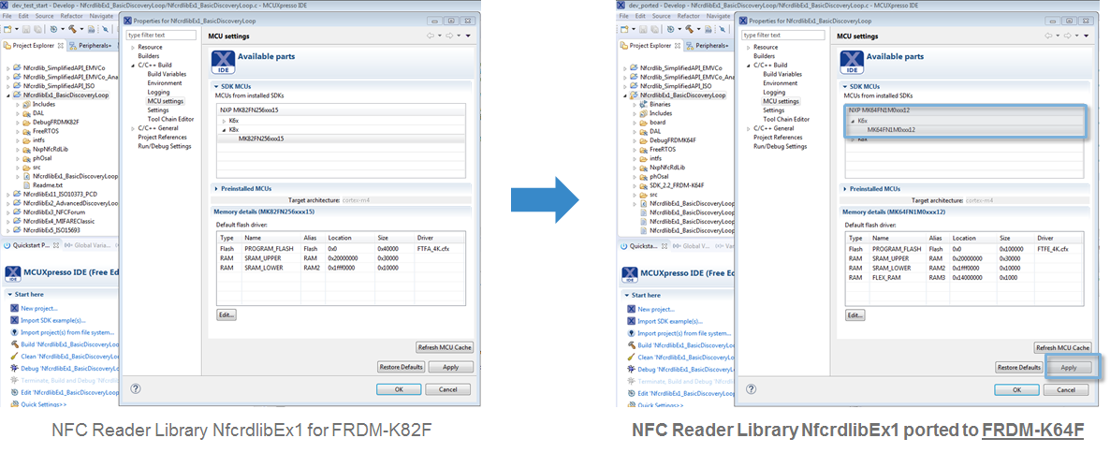Open Source menu in right IDE window
Viewport: 1110px width, 453px height.
(x=661, y=15)
